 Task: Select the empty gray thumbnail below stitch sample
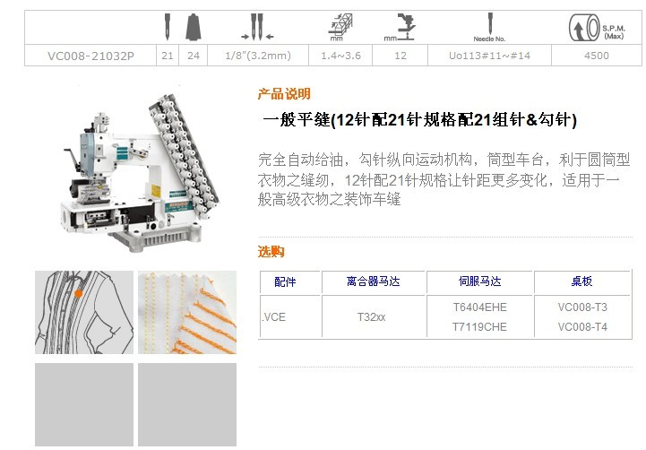pyautogui.click(x=187, y=404)
